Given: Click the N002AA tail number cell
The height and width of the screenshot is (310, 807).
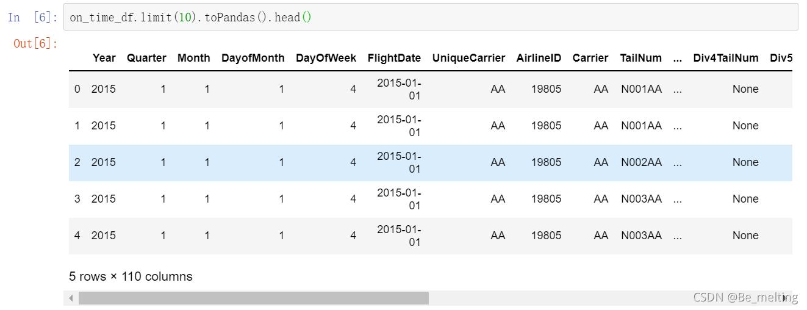Looking at the screenshot, I should pos(641,162).
